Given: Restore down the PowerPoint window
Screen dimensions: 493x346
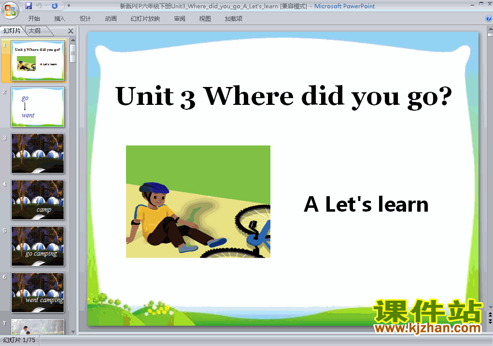Looking at the screenshot, I should [x=481, y=4].
